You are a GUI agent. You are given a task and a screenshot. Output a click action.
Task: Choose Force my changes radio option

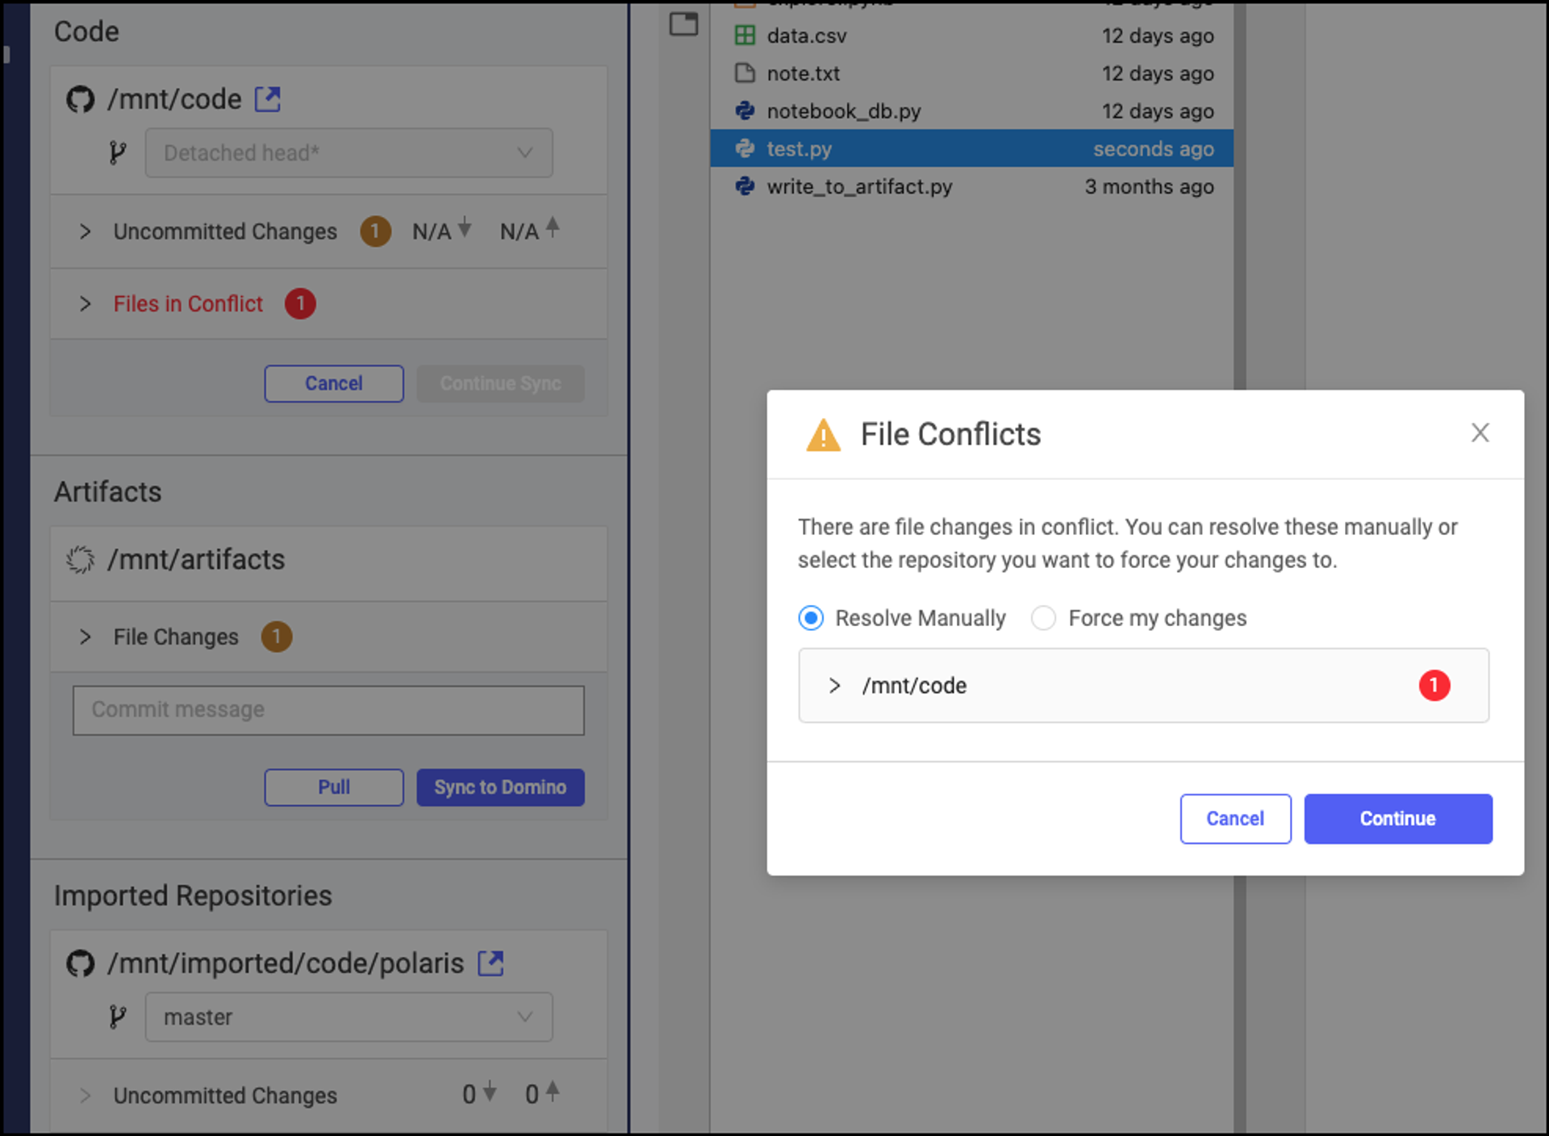point(1043,618)
